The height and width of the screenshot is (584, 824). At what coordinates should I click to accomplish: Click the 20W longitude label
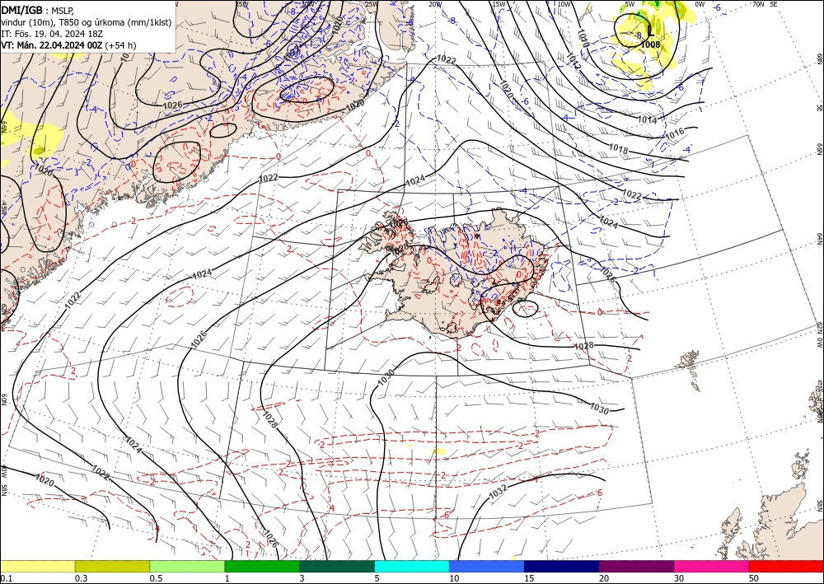coord(434,4)
